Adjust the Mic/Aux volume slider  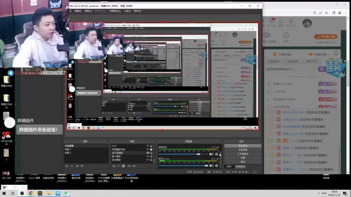206,166
